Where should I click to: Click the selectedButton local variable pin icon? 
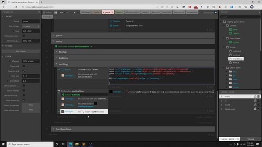[x=56, y=47]
